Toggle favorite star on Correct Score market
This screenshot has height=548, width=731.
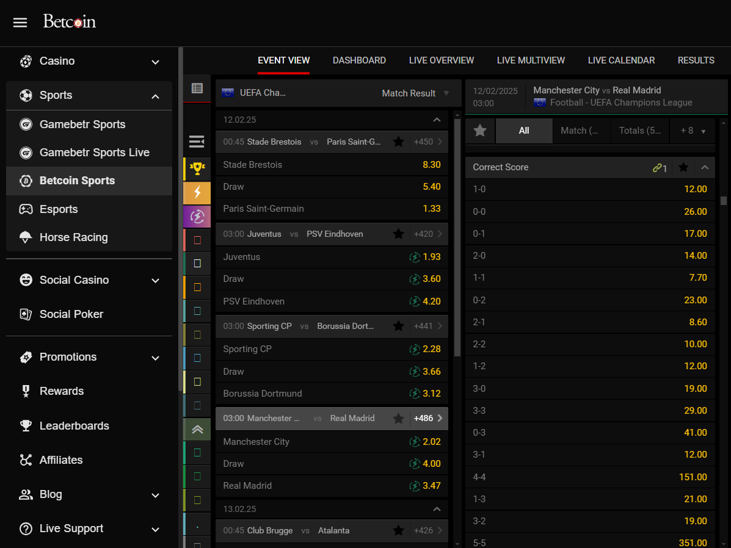(x=683, y=167)
